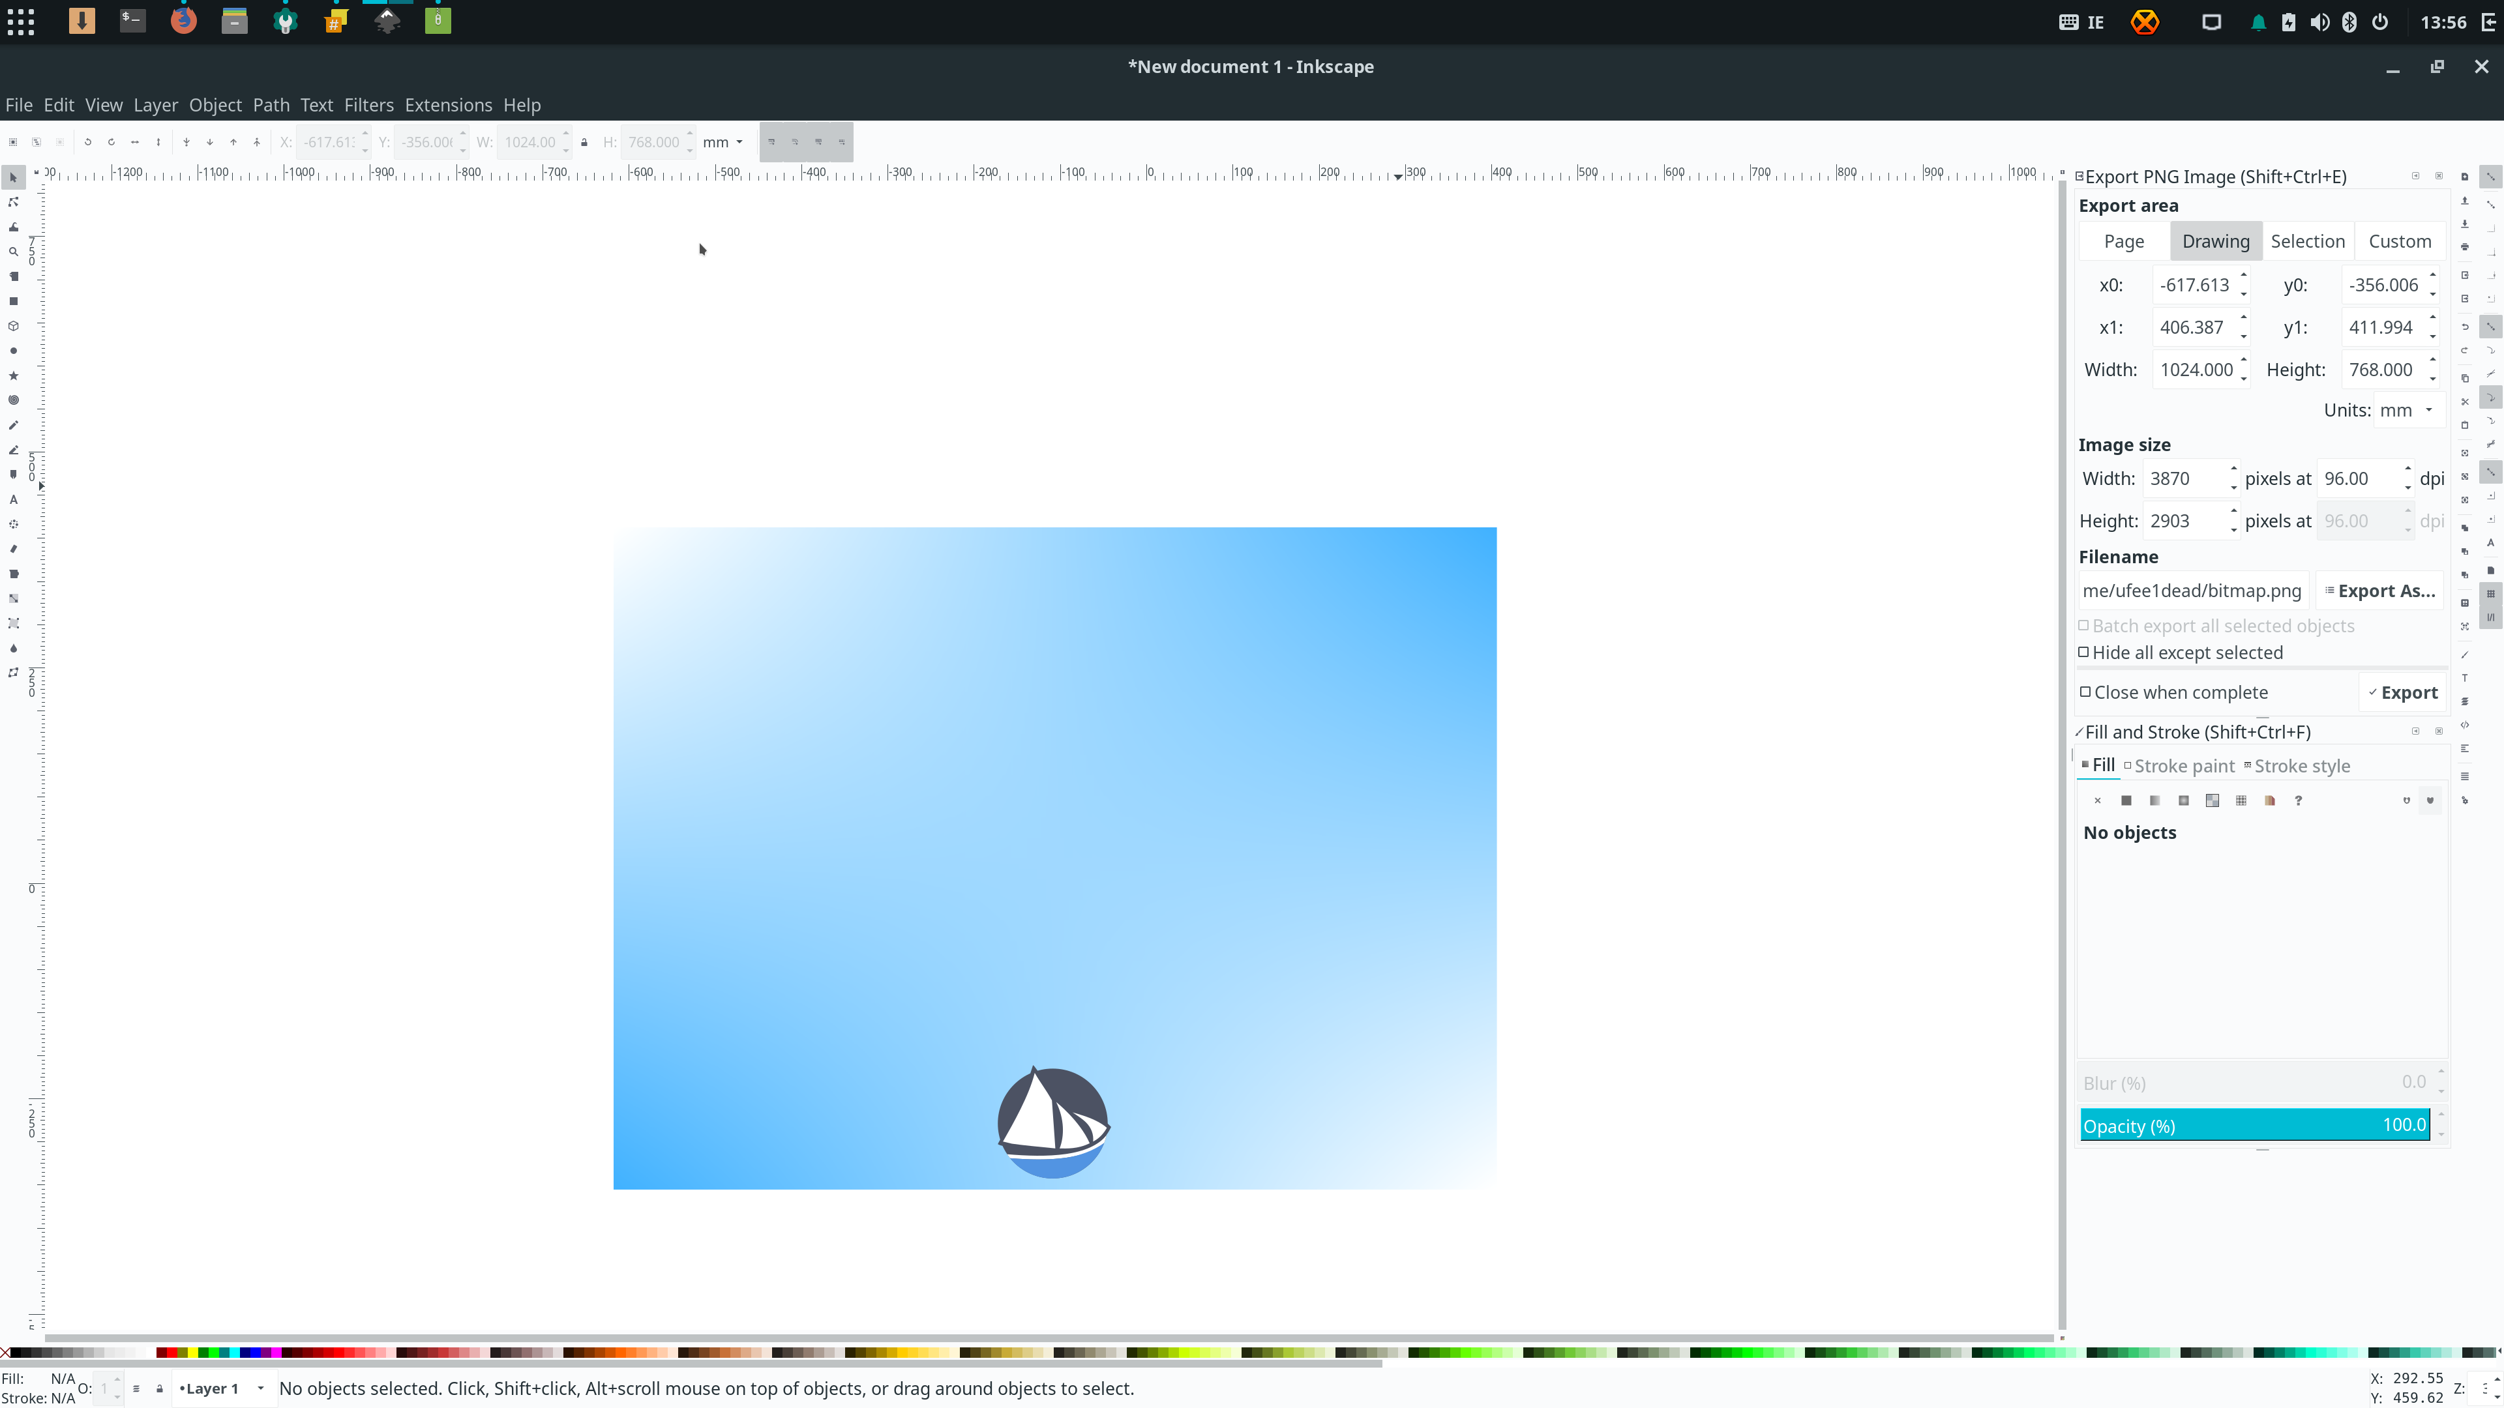Screen dimensions: 2504x1408
Task: Click raise selection to top icon
Action: (257, 142)
